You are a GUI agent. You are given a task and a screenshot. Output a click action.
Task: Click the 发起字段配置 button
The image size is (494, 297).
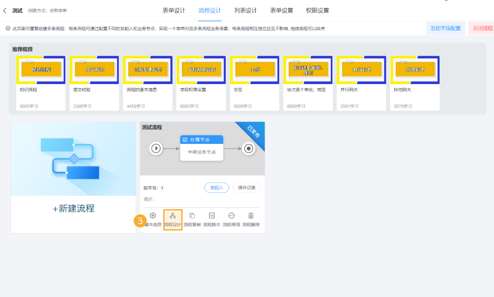pos(445,28)
